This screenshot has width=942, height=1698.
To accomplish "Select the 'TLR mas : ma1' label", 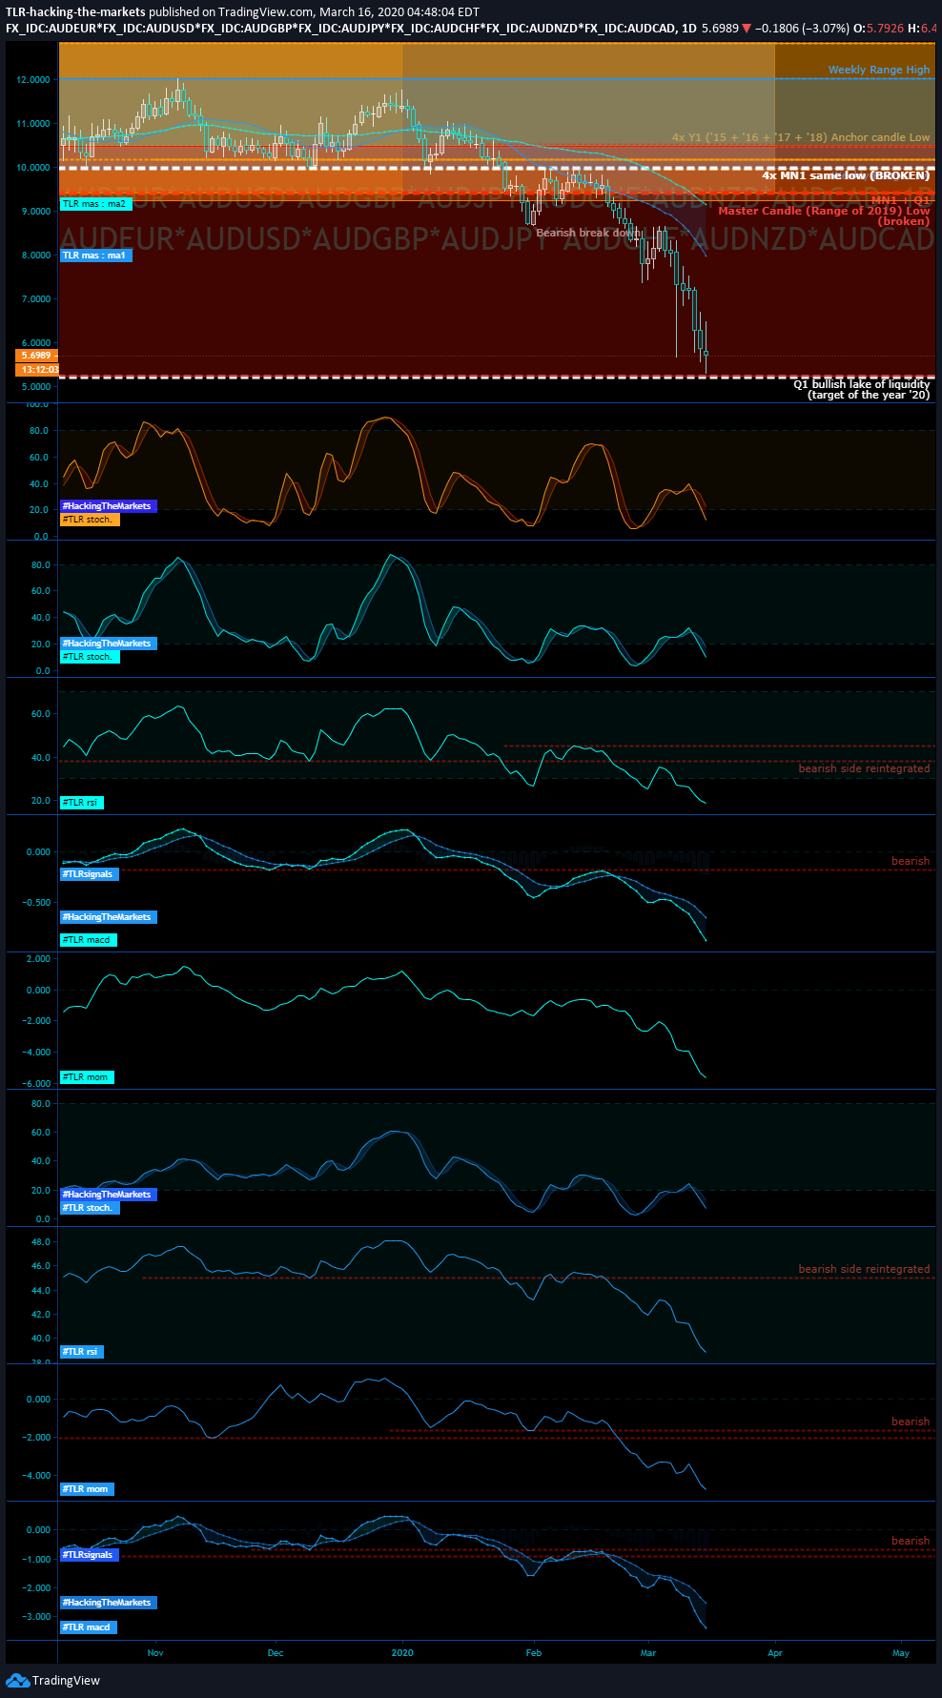I will click(x=94, y=256).
